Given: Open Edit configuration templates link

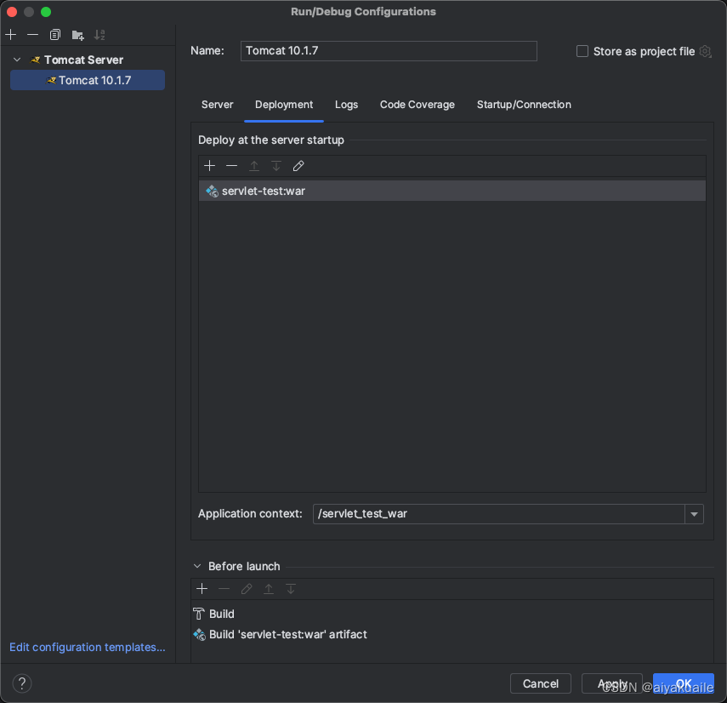Looking at the screenshot, I should [x=88, y=648].
